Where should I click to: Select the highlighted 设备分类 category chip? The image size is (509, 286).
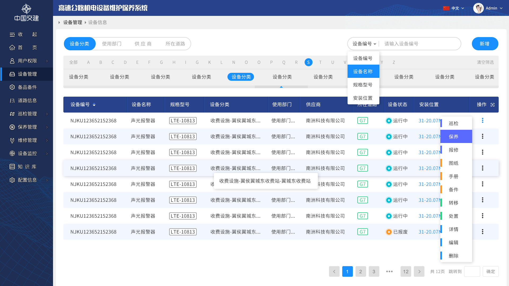click(x=241, y=77)
